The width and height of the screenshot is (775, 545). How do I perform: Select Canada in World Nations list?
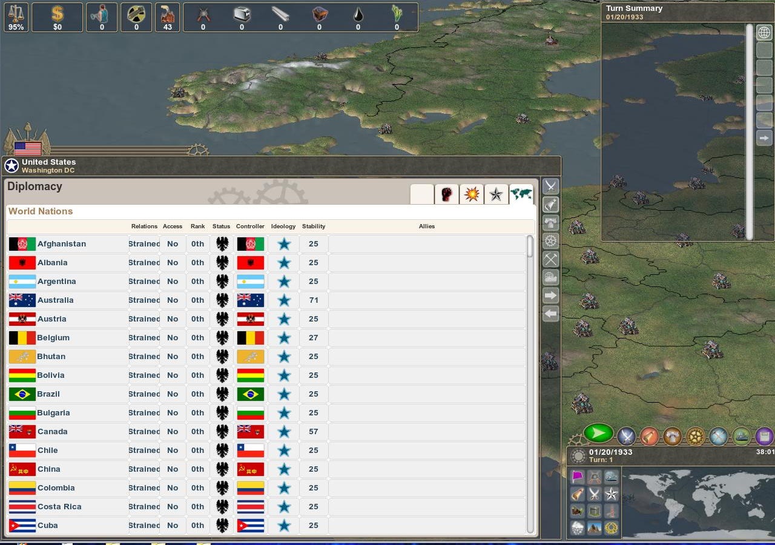[x=53, y=432]
